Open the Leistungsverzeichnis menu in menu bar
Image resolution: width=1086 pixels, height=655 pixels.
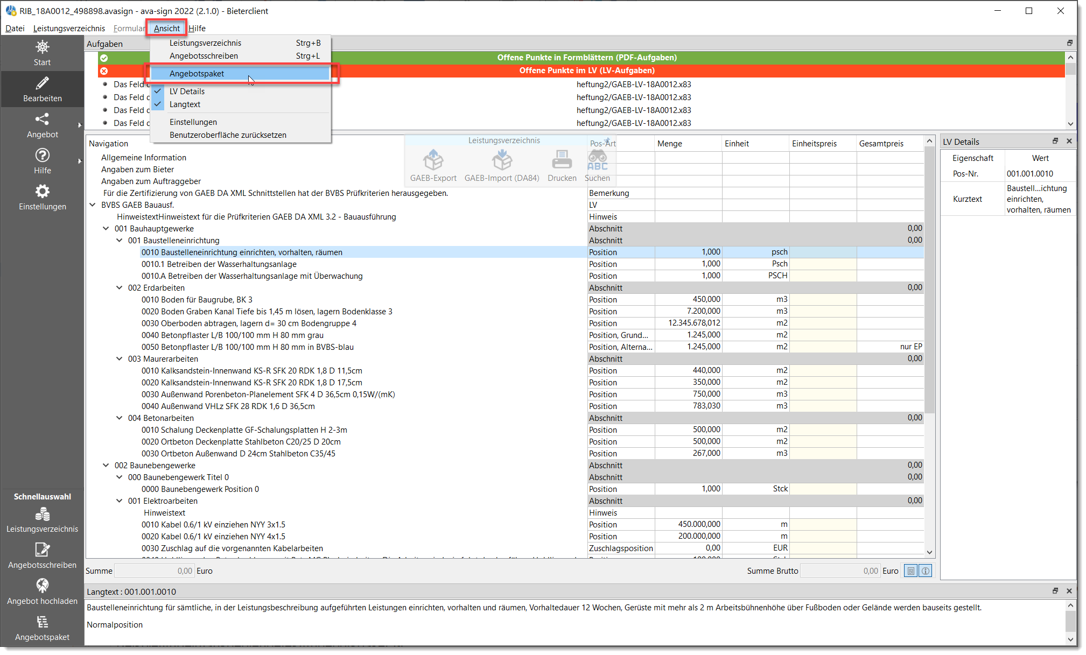point(69,28)
